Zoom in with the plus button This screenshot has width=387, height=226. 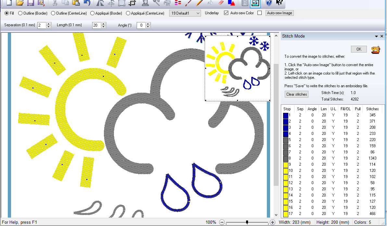(272, 222)
